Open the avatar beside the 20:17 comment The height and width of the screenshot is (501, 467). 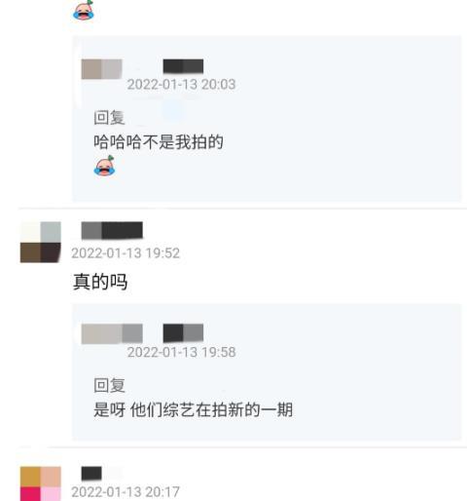(x=41, y=483)
